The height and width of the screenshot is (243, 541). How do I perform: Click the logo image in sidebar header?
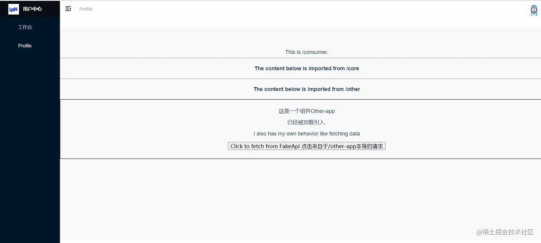(14, 9)
